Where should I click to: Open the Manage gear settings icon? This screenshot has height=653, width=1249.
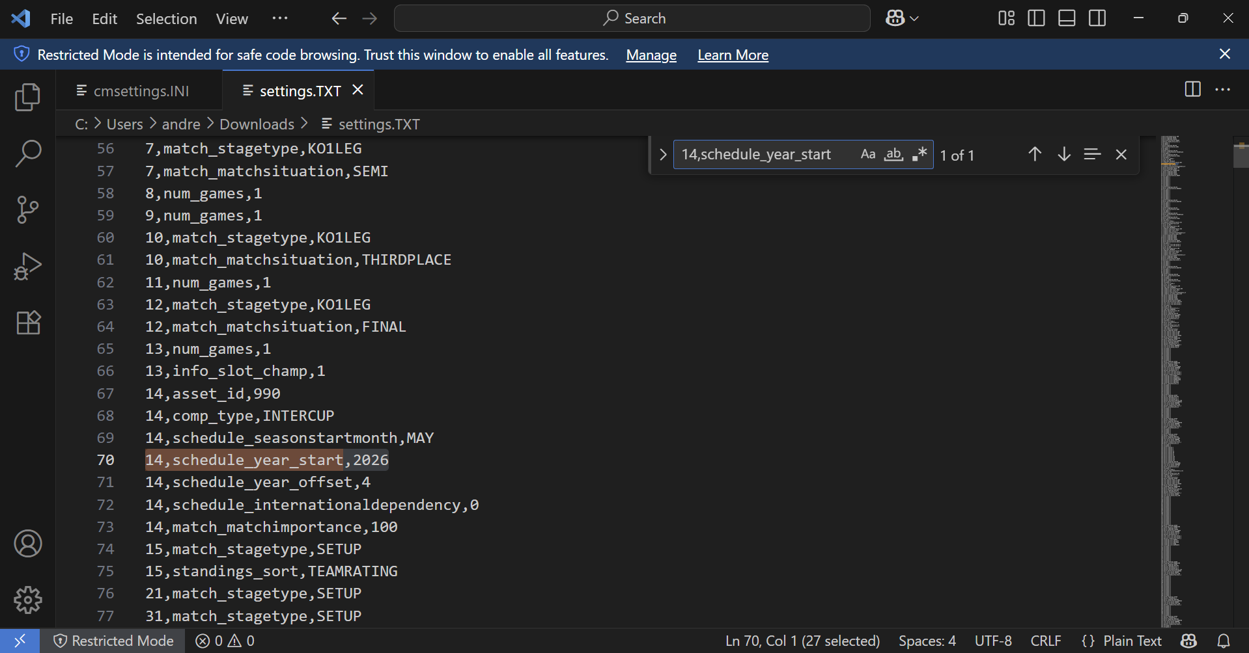pos(27,600)
